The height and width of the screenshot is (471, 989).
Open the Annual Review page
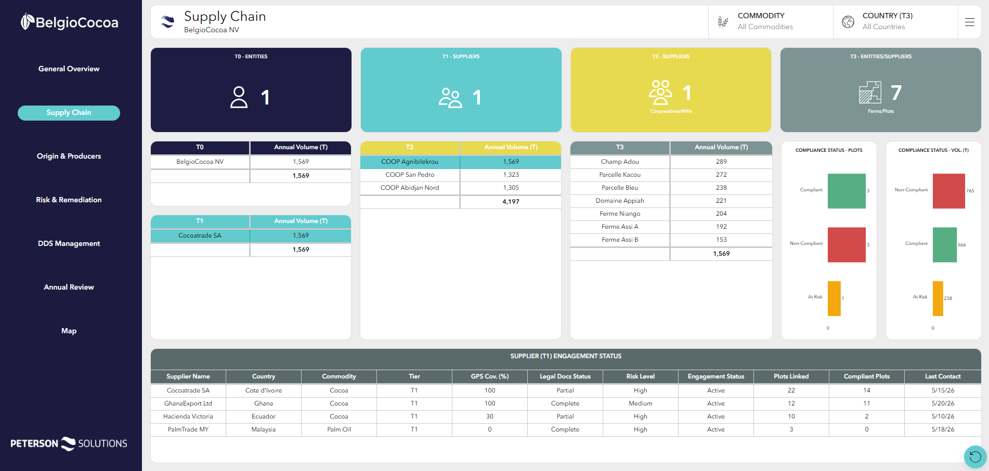(x=69, y=287)
